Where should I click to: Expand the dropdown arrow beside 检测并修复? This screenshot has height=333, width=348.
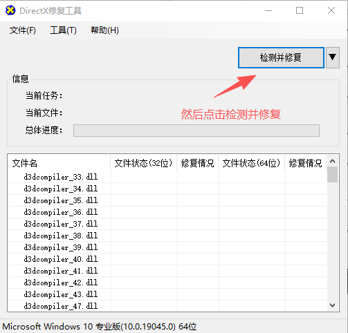coord(333,57)
